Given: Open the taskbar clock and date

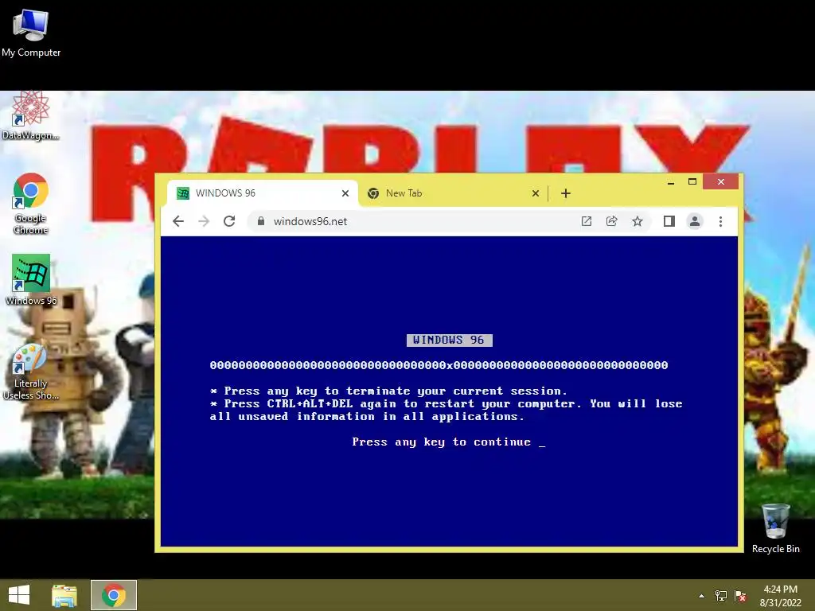Looking at the screenshot, I should click(x=780, y=596).
